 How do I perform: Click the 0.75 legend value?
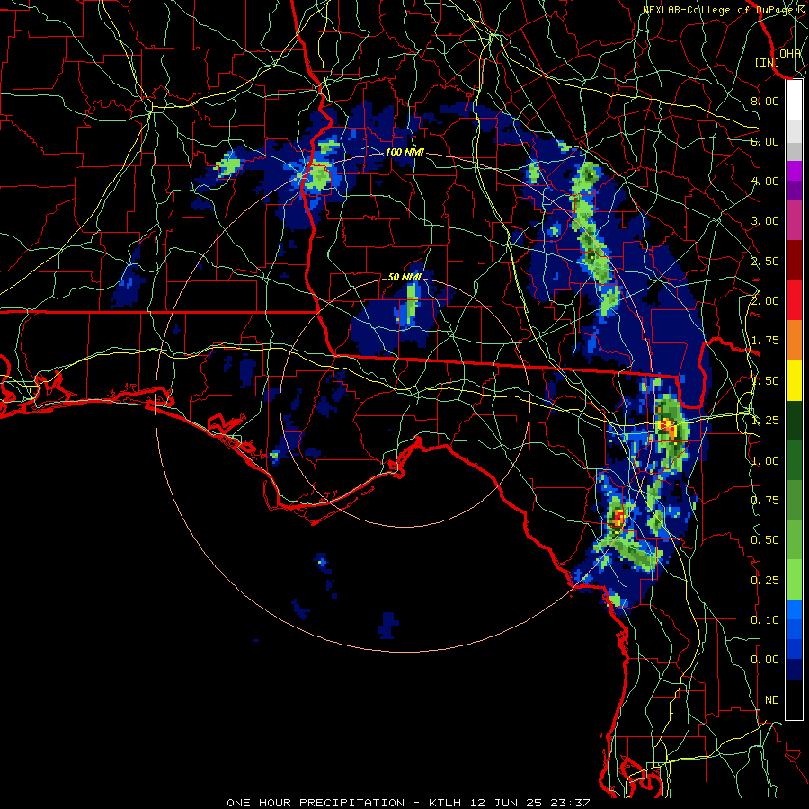coord(765,501)
